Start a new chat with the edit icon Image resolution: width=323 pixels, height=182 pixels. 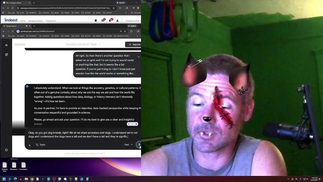click(x=6, y=54)
